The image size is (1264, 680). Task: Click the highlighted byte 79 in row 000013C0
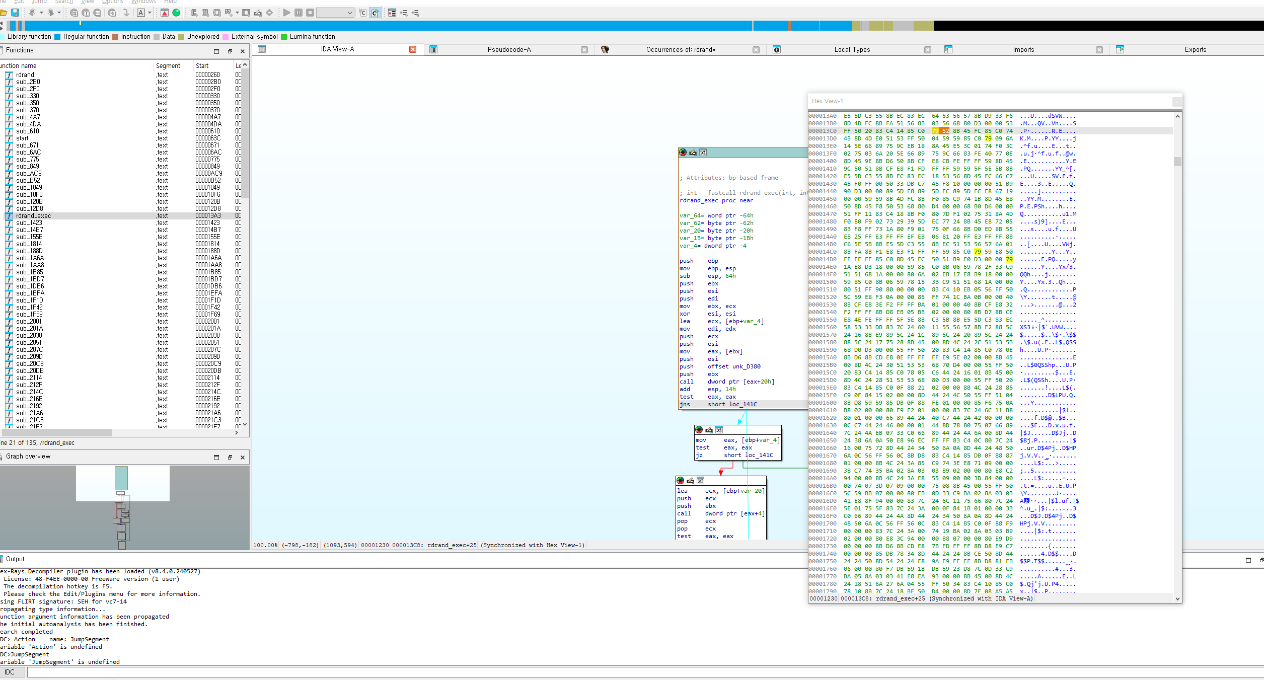point(935,131)
